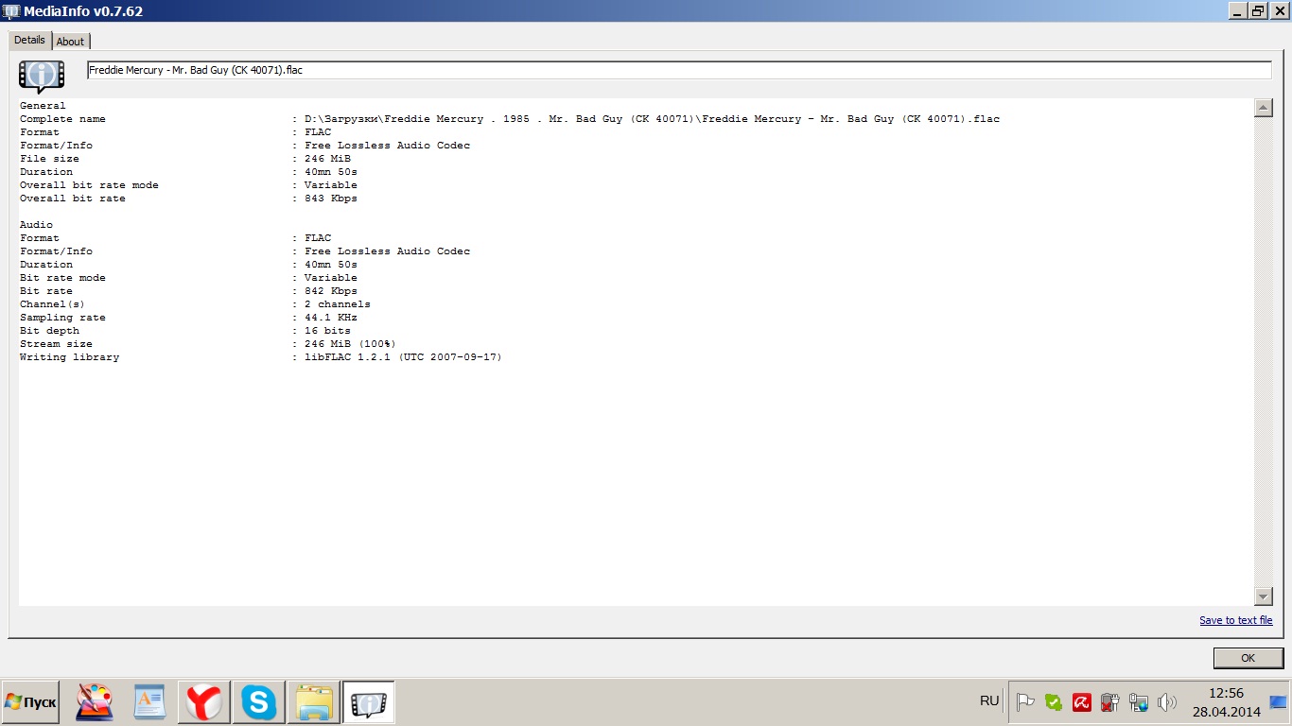1292x726 pixels.
Task: Restore down the MediaInfo window
Action: point(1258,10)
